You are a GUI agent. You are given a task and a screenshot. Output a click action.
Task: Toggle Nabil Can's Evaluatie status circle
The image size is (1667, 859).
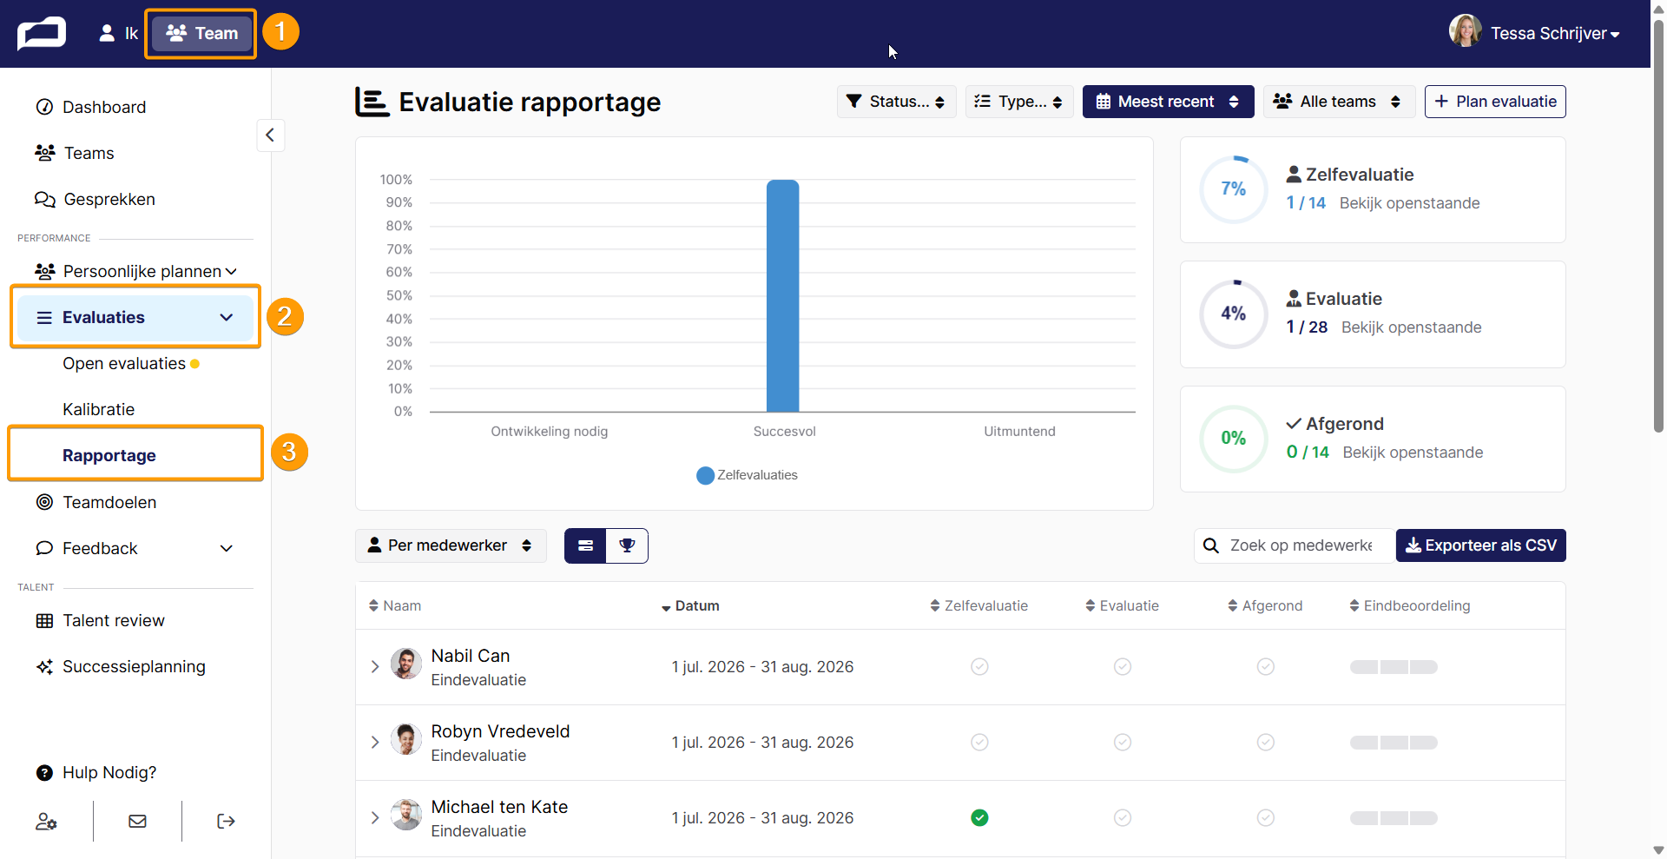[x=1123, y=666]
